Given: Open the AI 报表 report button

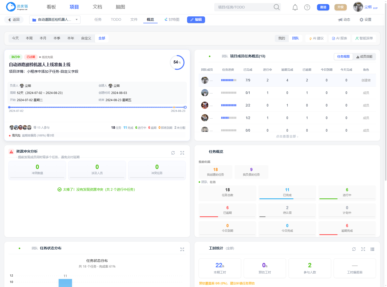Looking at the screenshot, I should (x=339, y=38).
